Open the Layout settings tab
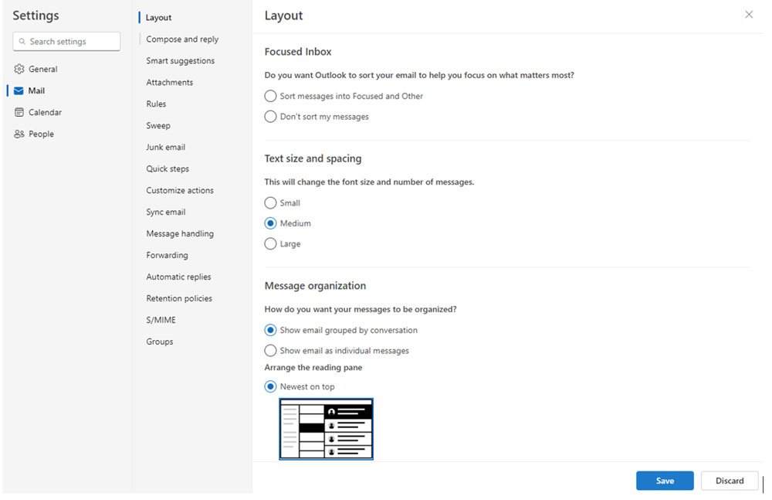Screen dimensions: 772x500 (158, 18)
